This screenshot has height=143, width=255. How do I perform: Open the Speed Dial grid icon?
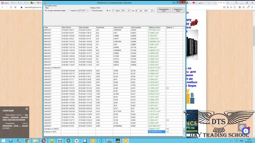(x=15, y=7)
